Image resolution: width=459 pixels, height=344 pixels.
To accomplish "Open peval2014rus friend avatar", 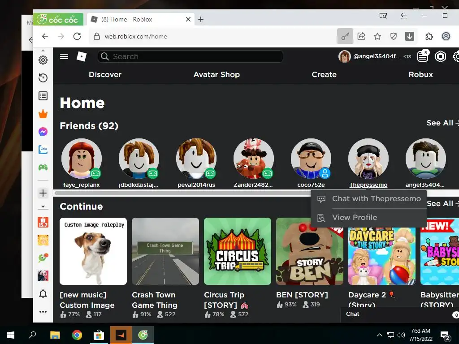I will click(196, 159).
